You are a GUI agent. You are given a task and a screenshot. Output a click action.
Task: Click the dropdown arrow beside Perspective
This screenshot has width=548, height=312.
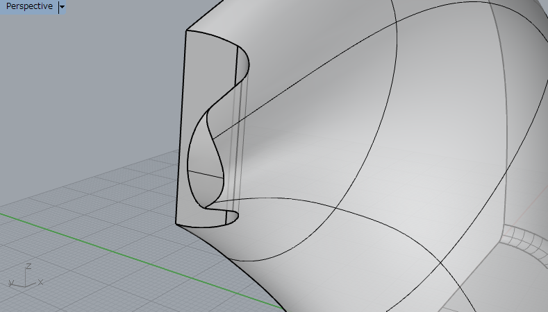(62, 7)
